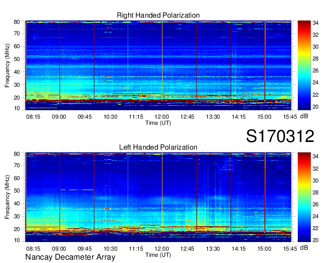Click "10:30" tick on Right Handed time axis

[111, 117]
